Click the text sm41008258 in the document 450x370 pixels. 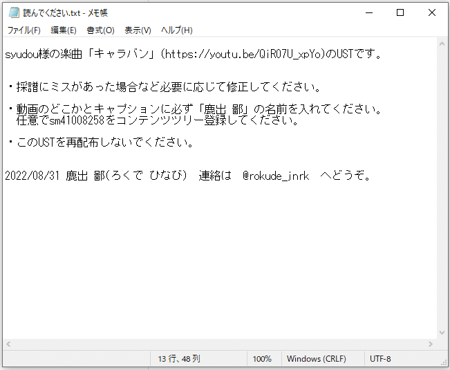(77, 120)
